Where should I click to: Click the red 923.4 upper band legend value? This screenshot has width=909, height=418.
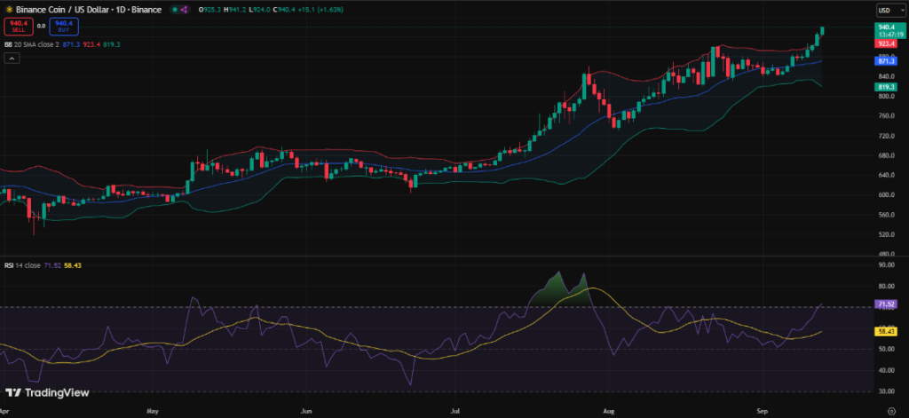91,44
